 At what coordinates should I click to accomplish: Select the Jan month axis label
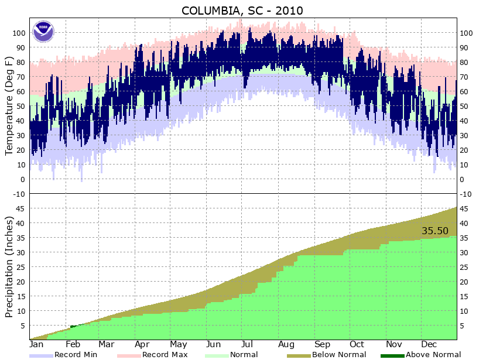tap(36, 344)
